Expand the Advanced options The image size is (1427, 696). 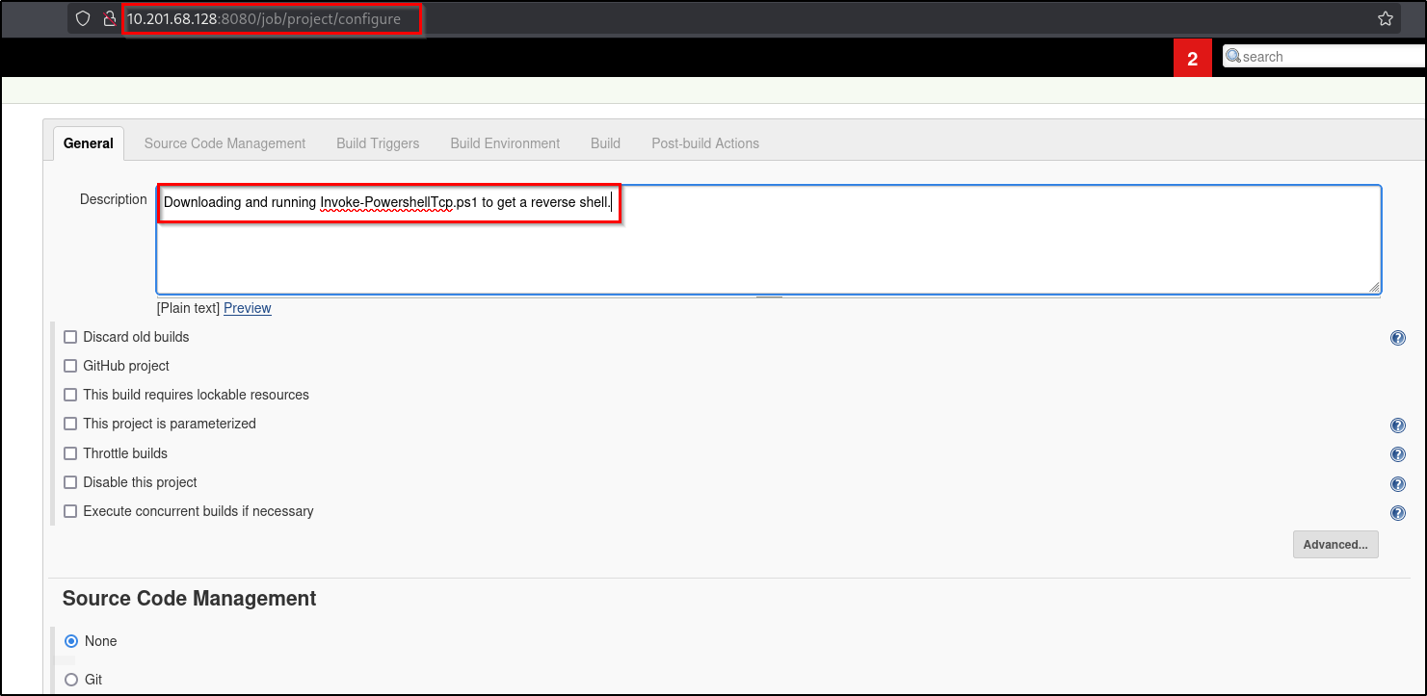(x=1335, y=544)
